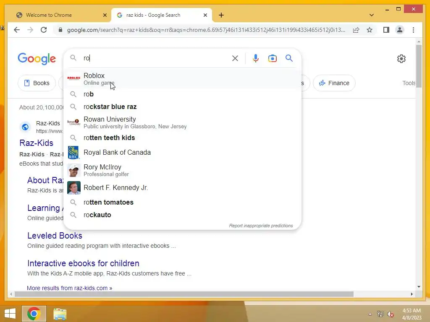Image resolution: width=430 pixels, height=322 pixels.
Task: Open the Leveled Books sitelink
Action: point(55,236)
